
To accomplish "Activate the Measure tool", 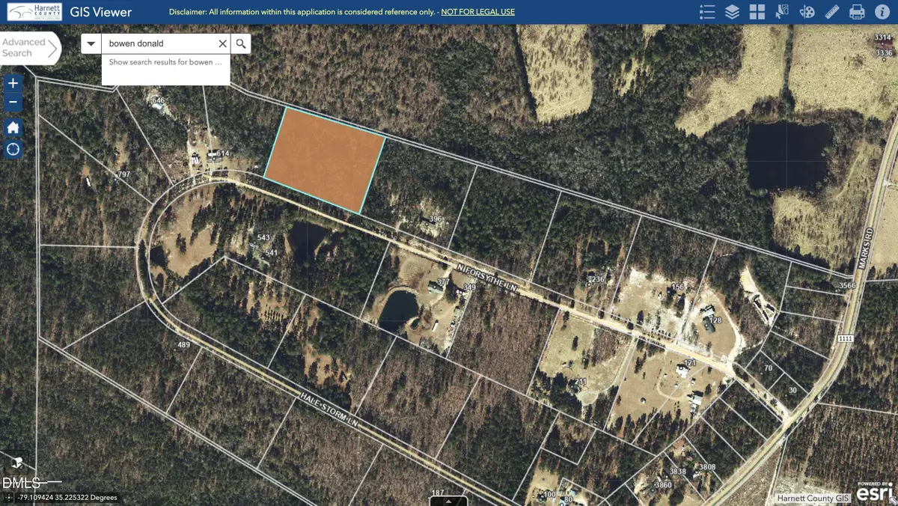I will (x=832, y=11).
